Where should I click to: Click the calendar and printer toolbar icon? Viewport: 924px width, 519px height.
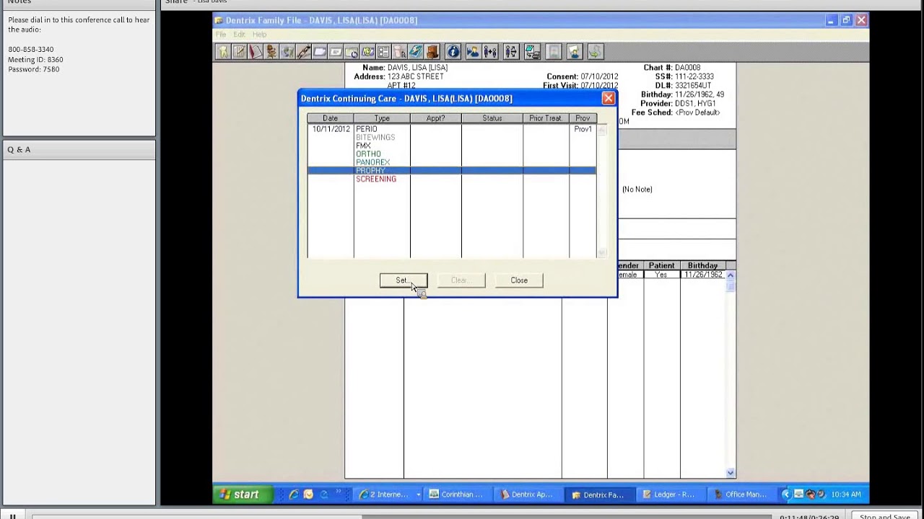533,52
